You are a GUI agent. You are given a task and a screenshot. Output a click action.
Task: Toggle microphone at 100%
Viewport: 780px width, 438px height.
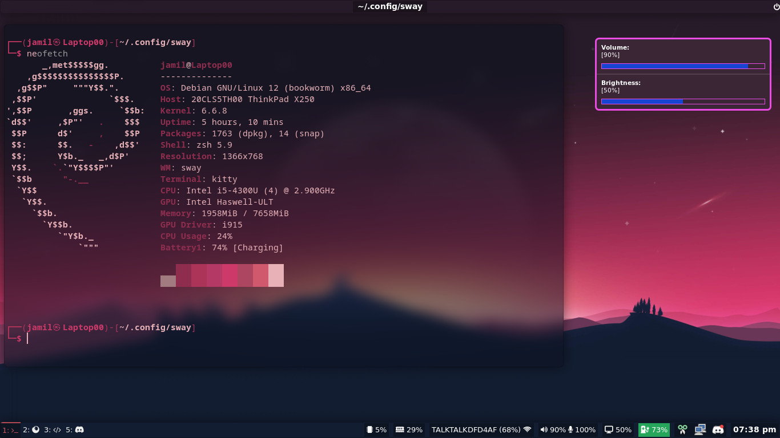(x=582, y=430)
